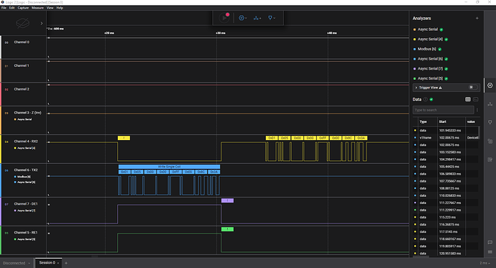
Task: Open the timing marker dropdown in toolbar
Action: (272, 18)
